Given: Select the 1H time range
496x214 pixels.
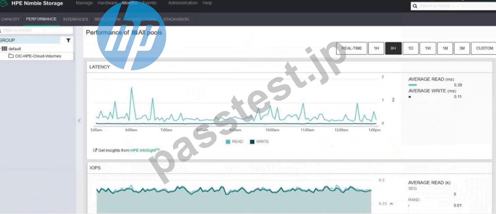Looking at the screenshot, I should [x=376, y=48].
